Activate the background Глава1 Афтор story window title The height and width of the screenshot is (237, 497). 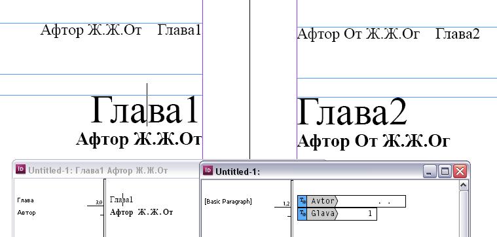[x=98, y=170]
